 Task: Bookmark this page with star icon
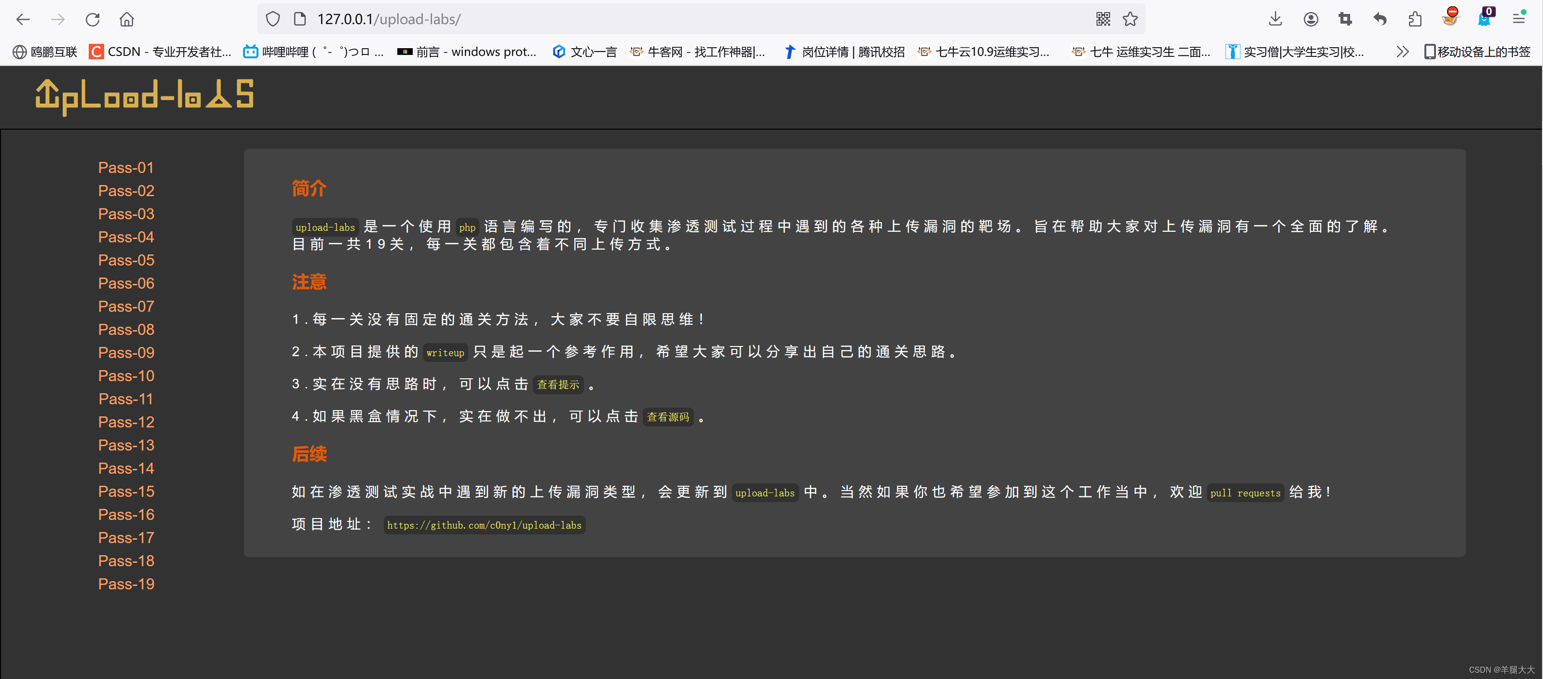(1130, 19)
